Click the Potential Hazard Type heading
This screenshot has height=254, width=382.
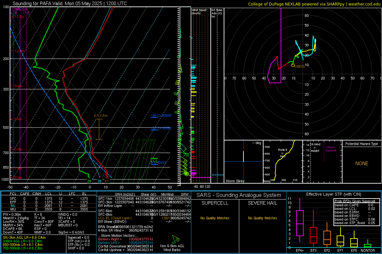(x=362, y=144)
